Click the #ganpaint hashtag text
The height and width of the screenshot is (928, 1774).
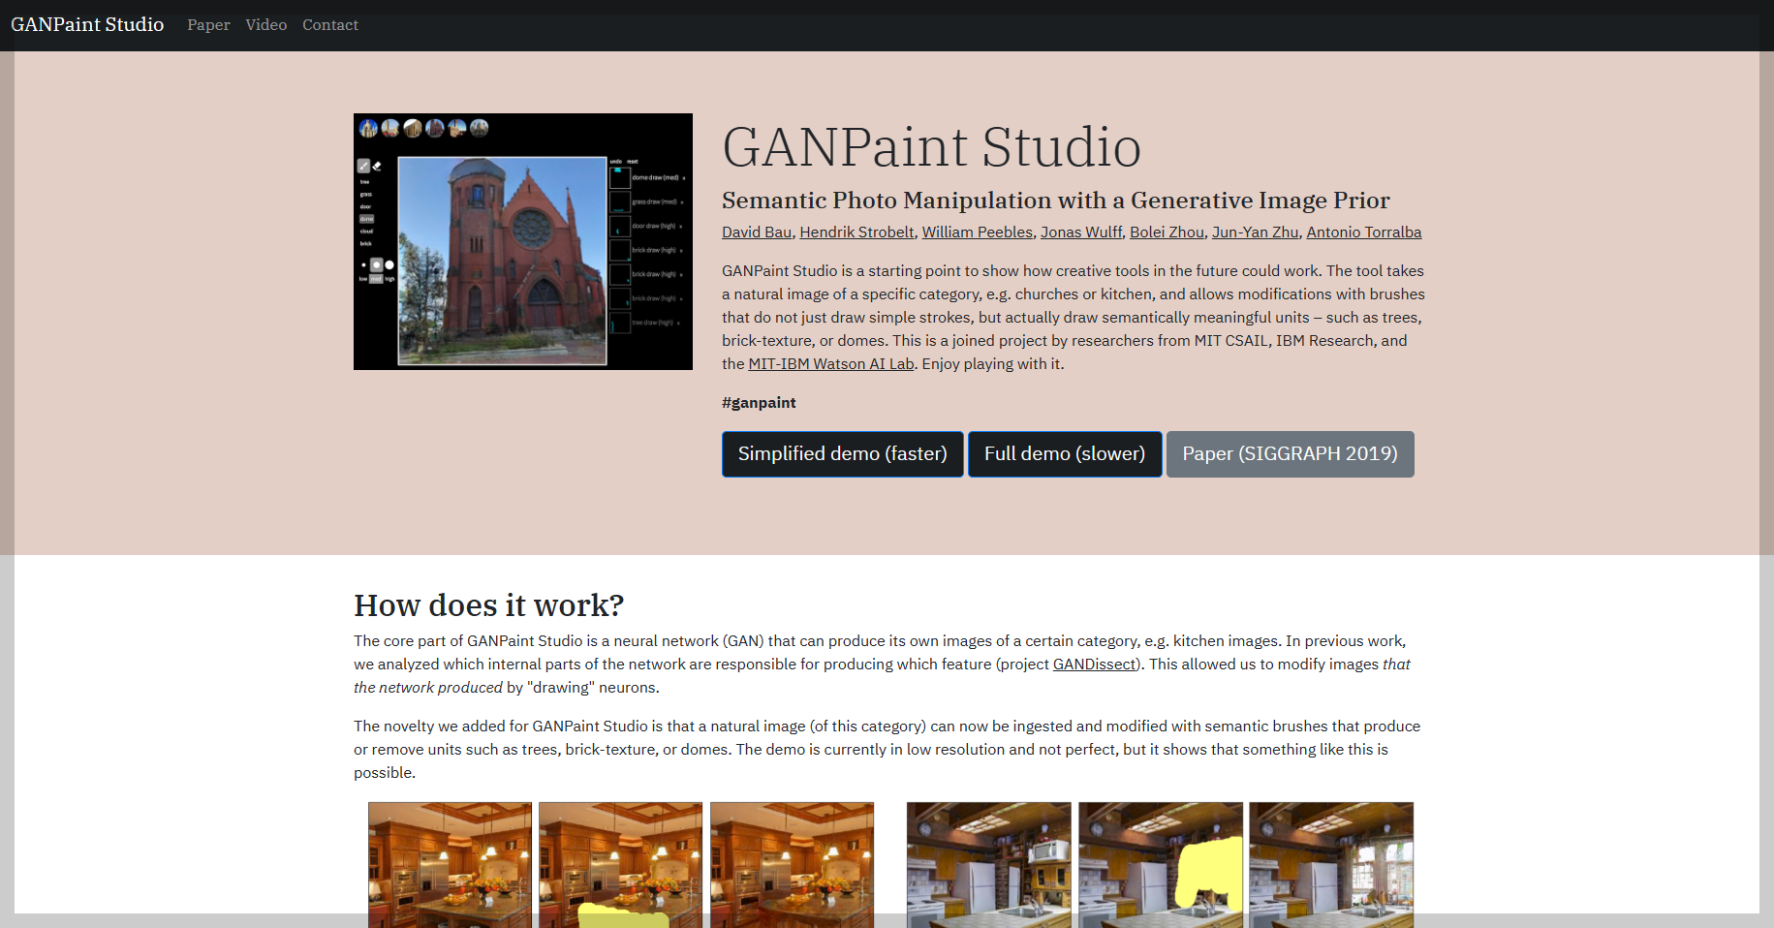coord(759,403)
